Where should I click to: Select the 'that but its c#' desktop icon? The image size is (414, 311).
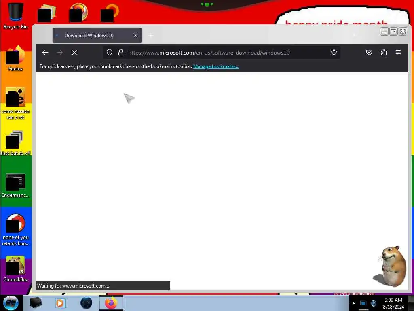(x=16, y=143)
